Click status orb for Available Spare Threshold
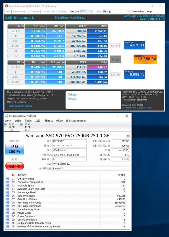 pyautogui.click(x=8, y=189)
